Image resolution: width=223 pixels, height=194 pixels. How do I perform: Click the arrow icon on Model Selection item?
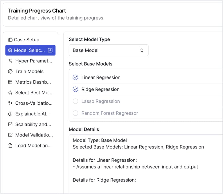pos(50,50)
